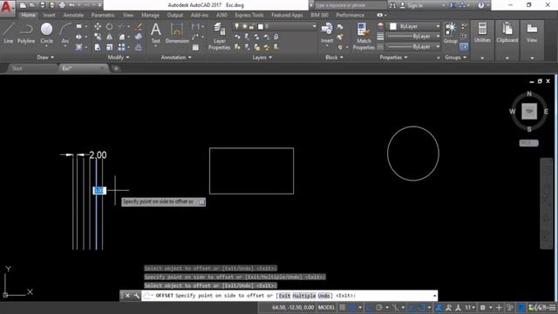Click the Group icon
The image size is (558, 314).
[450, 33]
